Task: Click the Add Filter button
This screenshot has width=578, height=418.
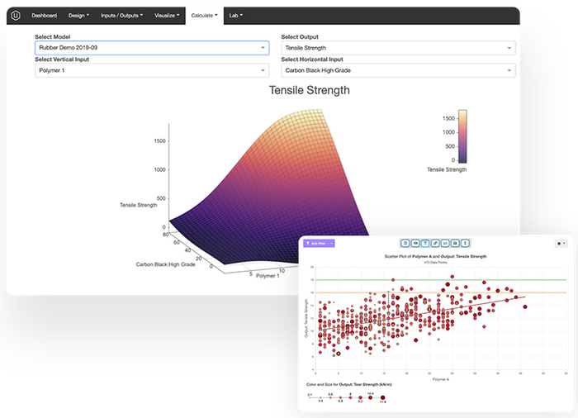Action: tap(316, 244)
